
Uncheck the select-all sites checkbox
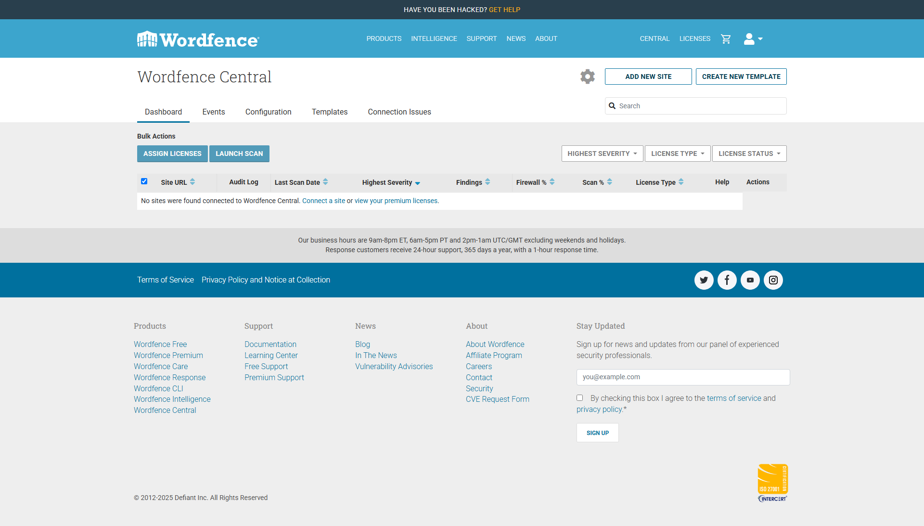coord(144,181)
